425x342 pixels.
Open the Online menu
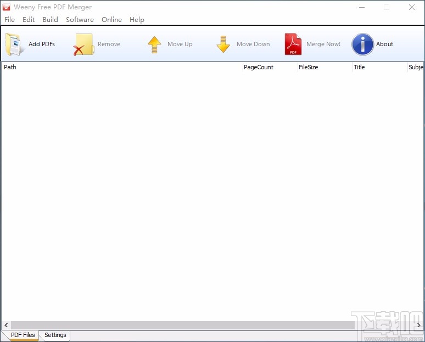111,20
